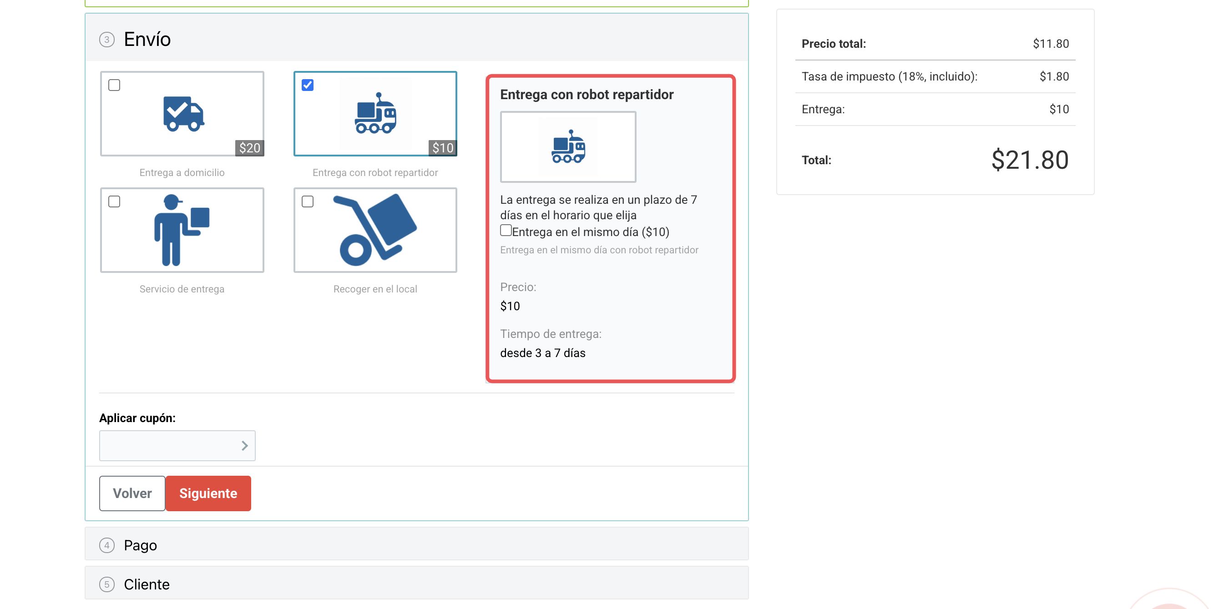Click the Tasa de impuesto value $1.80
Viewport: 1214px width, 609px height.
point(1054,76)
